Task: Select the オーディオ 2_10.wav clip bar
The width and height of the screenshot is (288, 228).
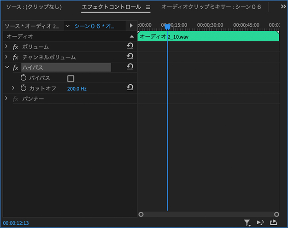Action: (x=208, y=36)
